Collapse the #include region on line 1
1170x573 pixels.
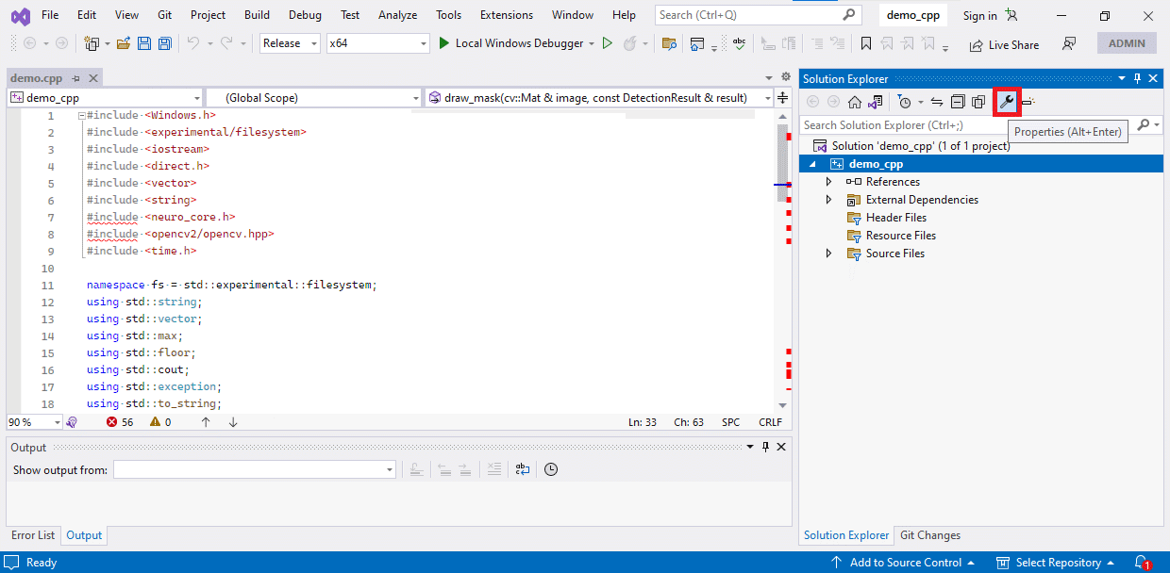(81, 115)
